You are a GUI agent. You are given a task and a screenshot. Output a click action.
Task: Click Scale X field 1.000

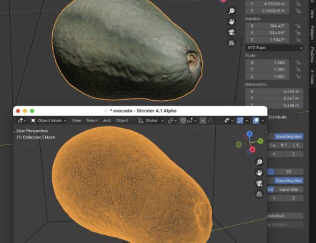(x=267, y=63)
